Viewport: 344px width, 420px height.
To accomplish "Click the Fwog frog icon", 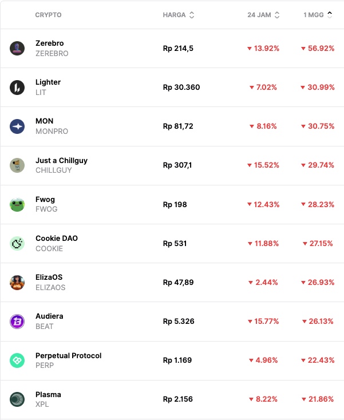I will 17,204.
